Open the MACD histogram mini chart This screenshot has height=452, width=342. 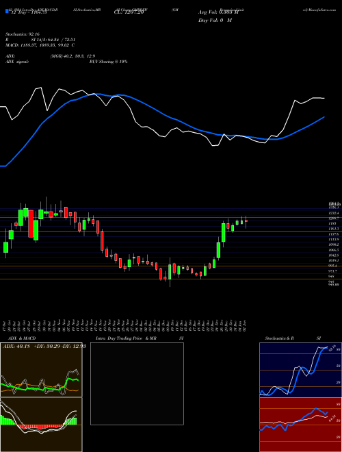click(41, 425)
